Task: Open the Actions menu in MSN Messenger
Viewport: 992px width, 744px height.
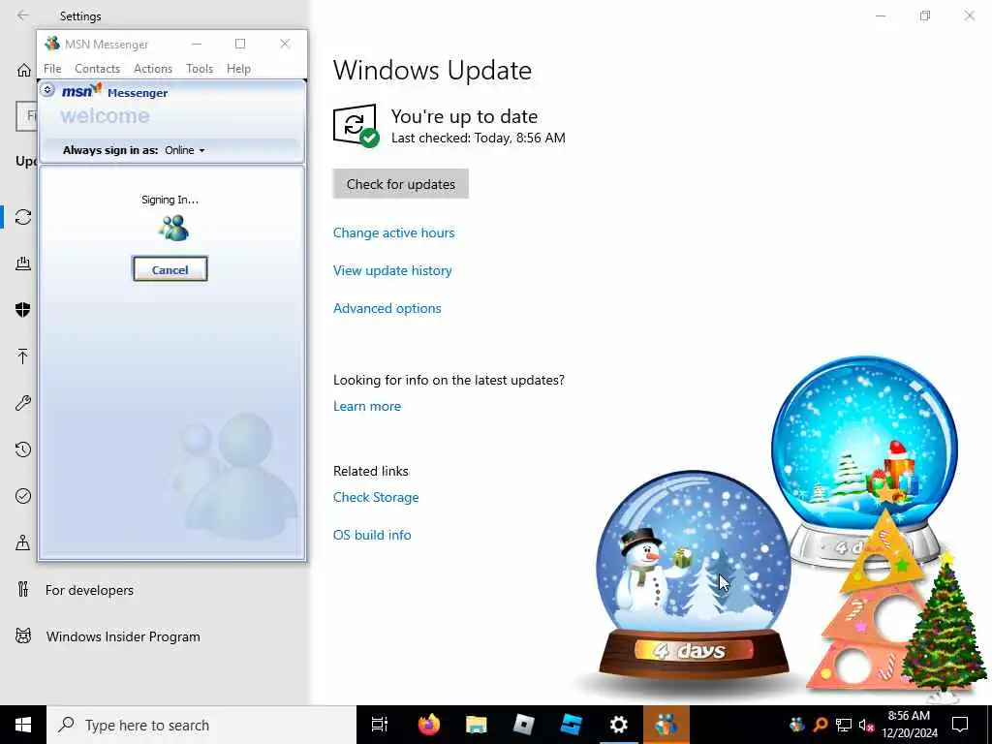Action: click(x=153, y=69)
